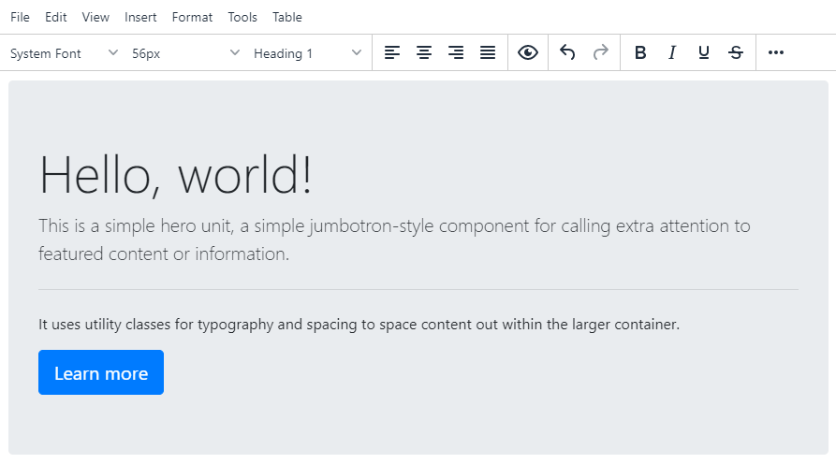Open the Table menu

tap(287, 17)
